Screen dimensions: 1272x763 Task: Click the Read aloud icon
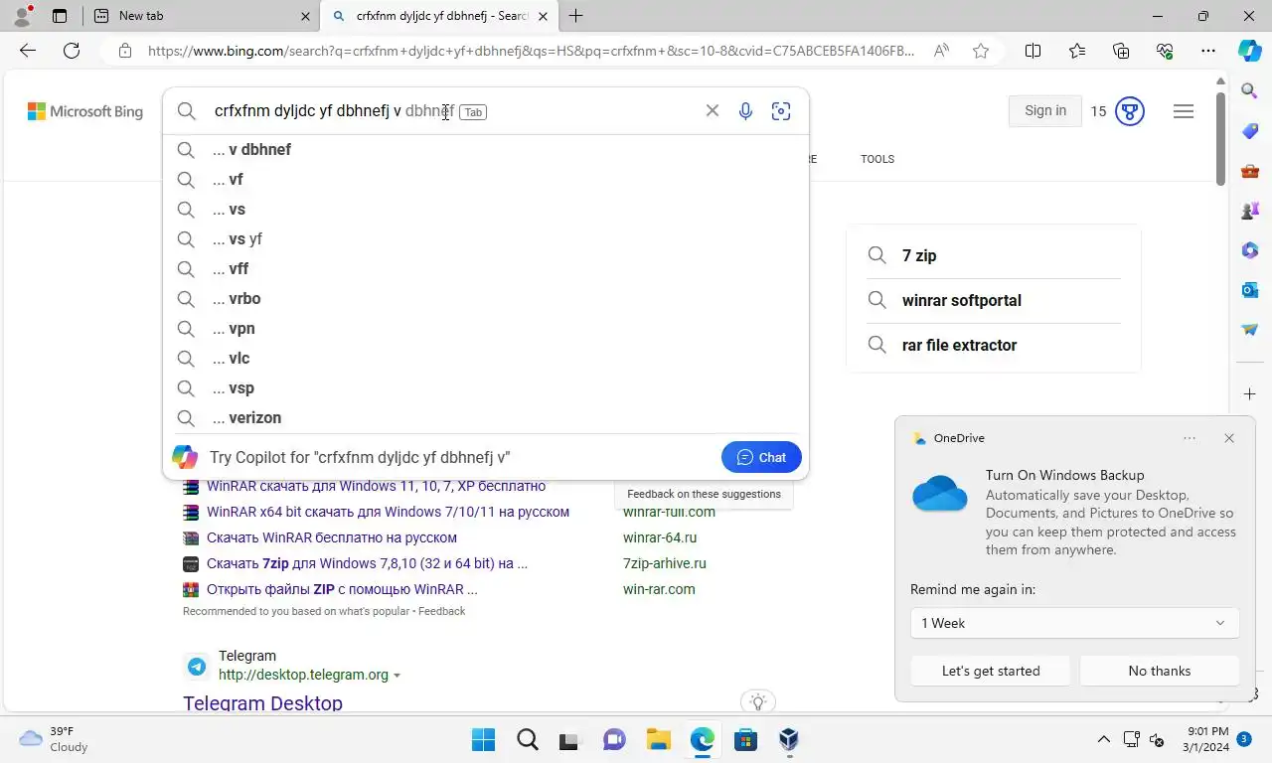[x=941, y=51]
